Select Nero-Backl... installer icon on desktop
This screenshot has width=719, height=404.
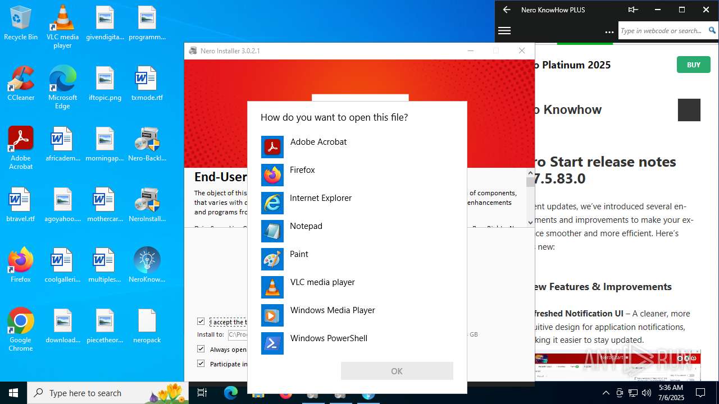pos(147,144)
